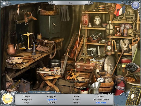The height and width of the screenshot is (106, 141).
Task: Select 'Gargoyle' in the object list
Action: [27, 100]
